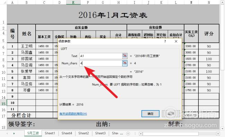Click the 基本工资 header cell

click(44, 37)
